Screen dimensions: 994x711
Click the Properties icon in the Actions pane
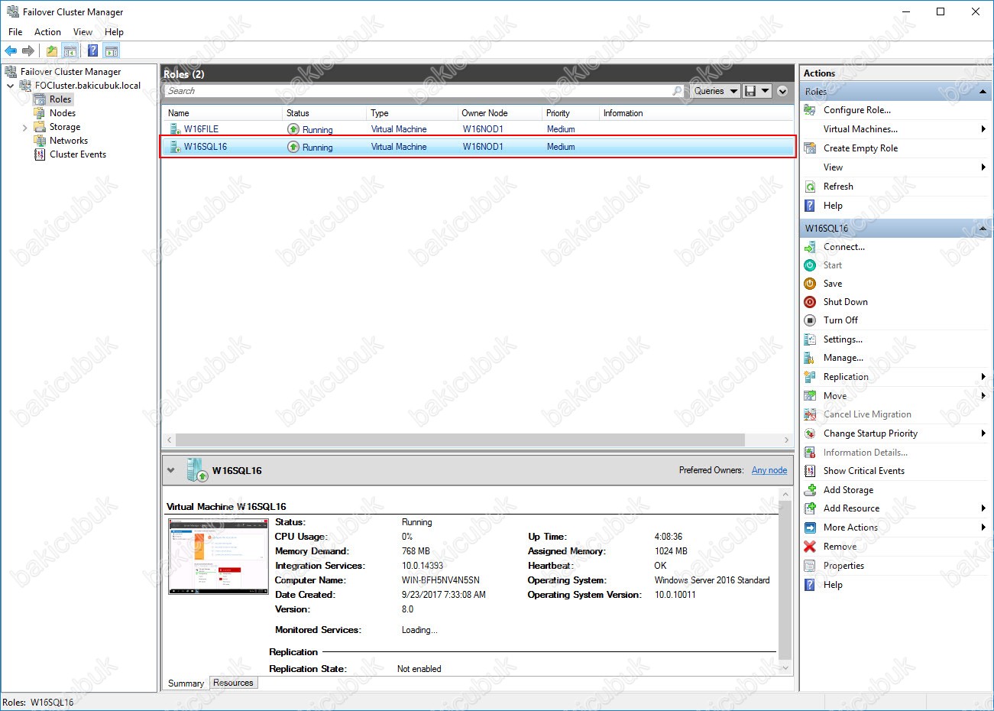810,566
